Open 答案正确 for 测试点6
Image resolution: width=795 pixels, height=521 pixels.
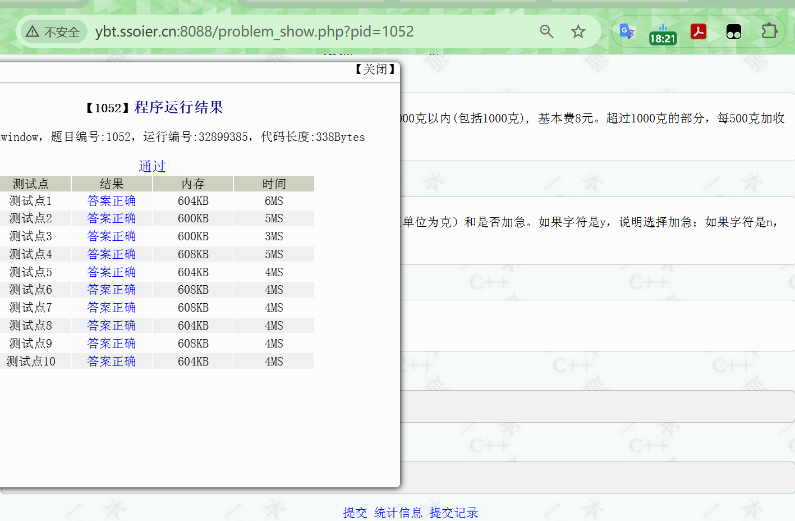point(112,290)
